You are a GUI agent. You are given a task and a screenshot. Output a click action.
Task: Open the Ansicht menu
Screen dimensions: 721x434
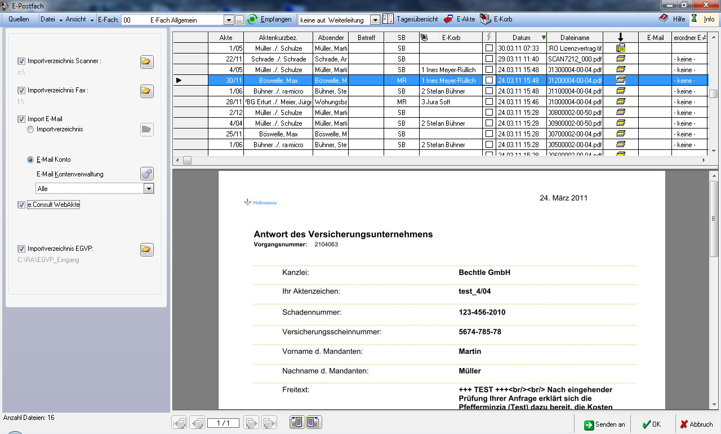78,19
